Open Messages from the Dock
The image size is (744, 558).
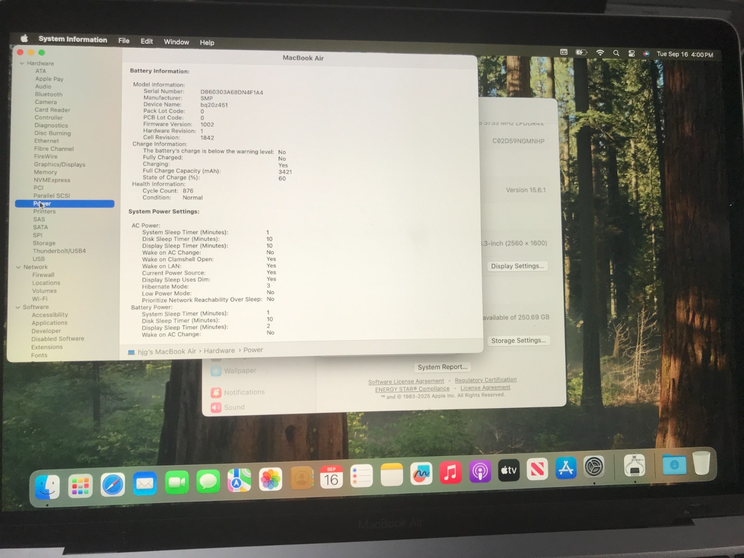click(x=208, y=482)
